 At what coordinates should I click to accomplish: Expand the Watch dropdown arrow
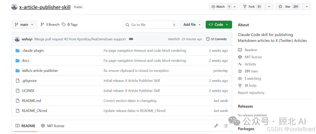(235, 7)
